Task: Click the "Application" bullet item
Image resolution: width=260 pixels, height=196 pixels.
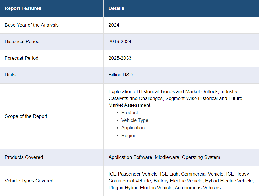Action: click(133, 128)
